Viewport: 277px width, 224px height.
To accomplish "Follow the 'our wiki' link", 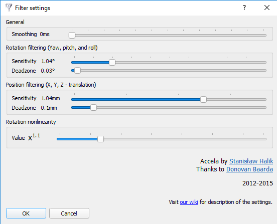I will coord(189,202).
